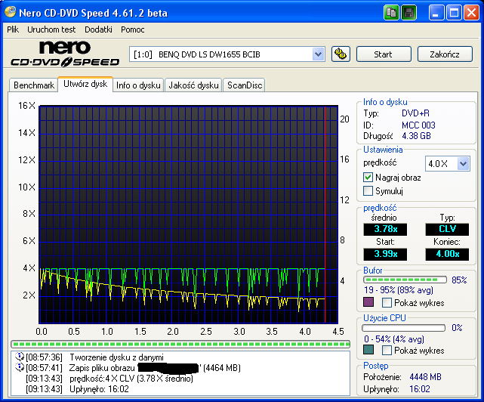Click the DVD+R disc type value

tap(415, 113)
